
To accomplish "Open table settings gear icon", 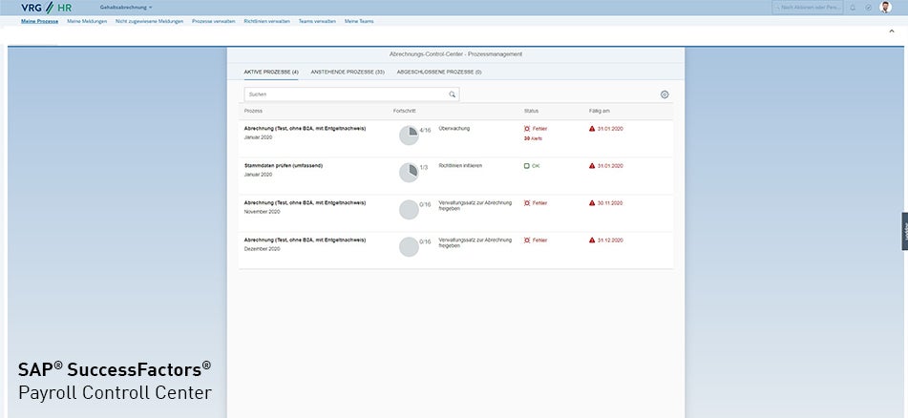I will pos(665,94).
